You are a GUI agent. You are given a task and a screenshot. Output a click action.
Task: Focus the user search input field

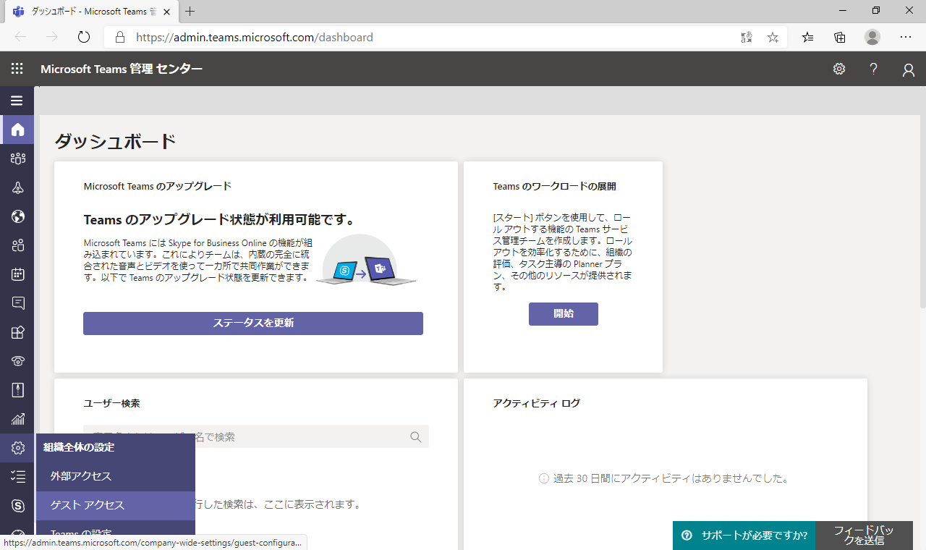pos(256,436)
